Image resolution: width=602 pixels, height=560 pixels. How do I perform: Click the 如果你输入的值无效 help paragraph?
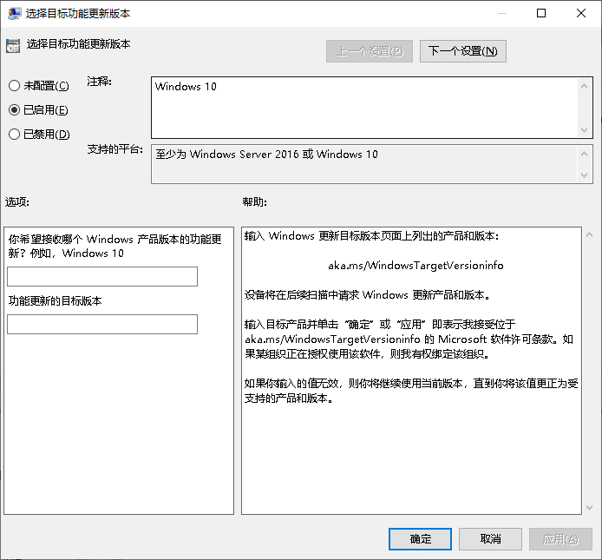pyautogui.click(x=411, y=391)
